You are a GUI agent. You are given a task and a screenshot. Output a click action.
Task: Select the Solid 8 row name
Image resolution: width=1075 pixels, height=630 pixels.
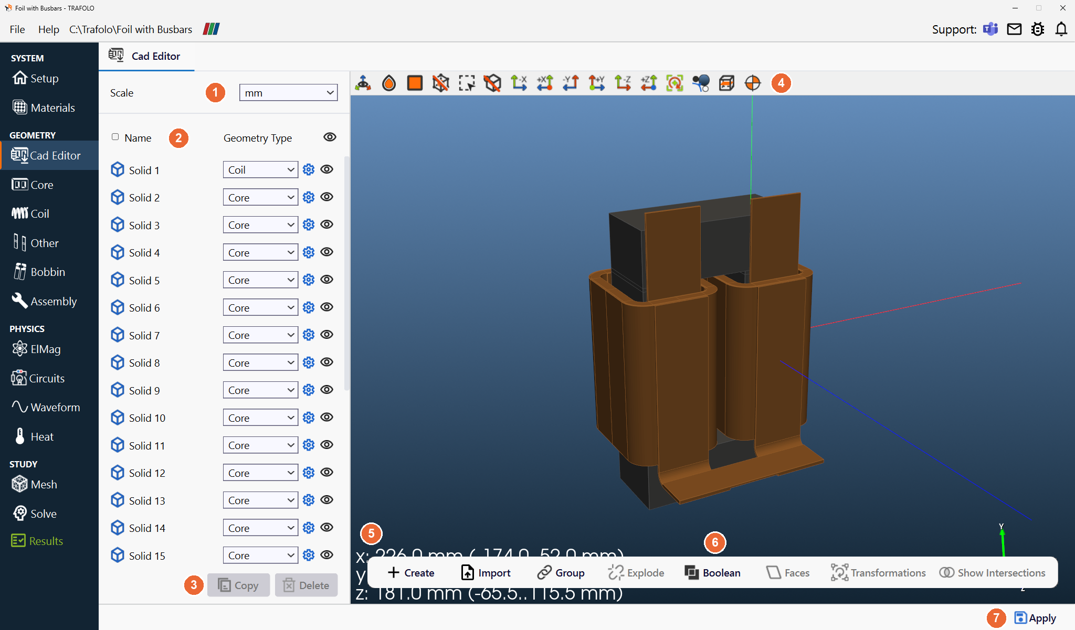point(144,362)
